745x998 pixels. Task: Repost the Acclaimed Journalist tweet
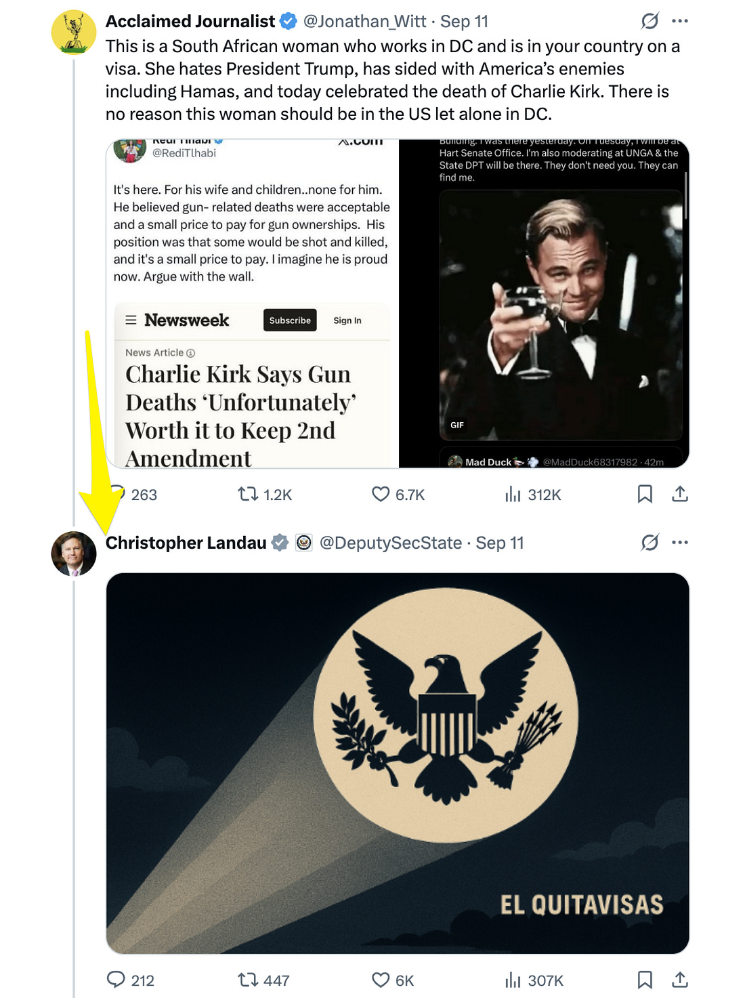pos(249,495)
